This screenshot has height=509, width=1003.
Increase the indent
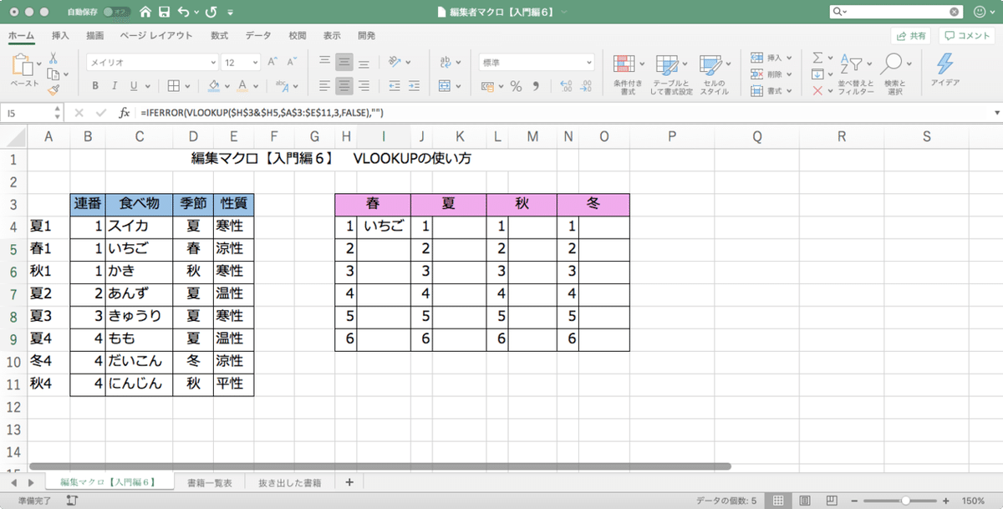click(x=414, y=85)
